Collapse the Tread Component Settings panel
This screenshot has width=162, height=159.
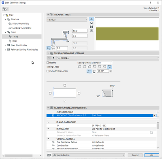click(x=48, y=53)
